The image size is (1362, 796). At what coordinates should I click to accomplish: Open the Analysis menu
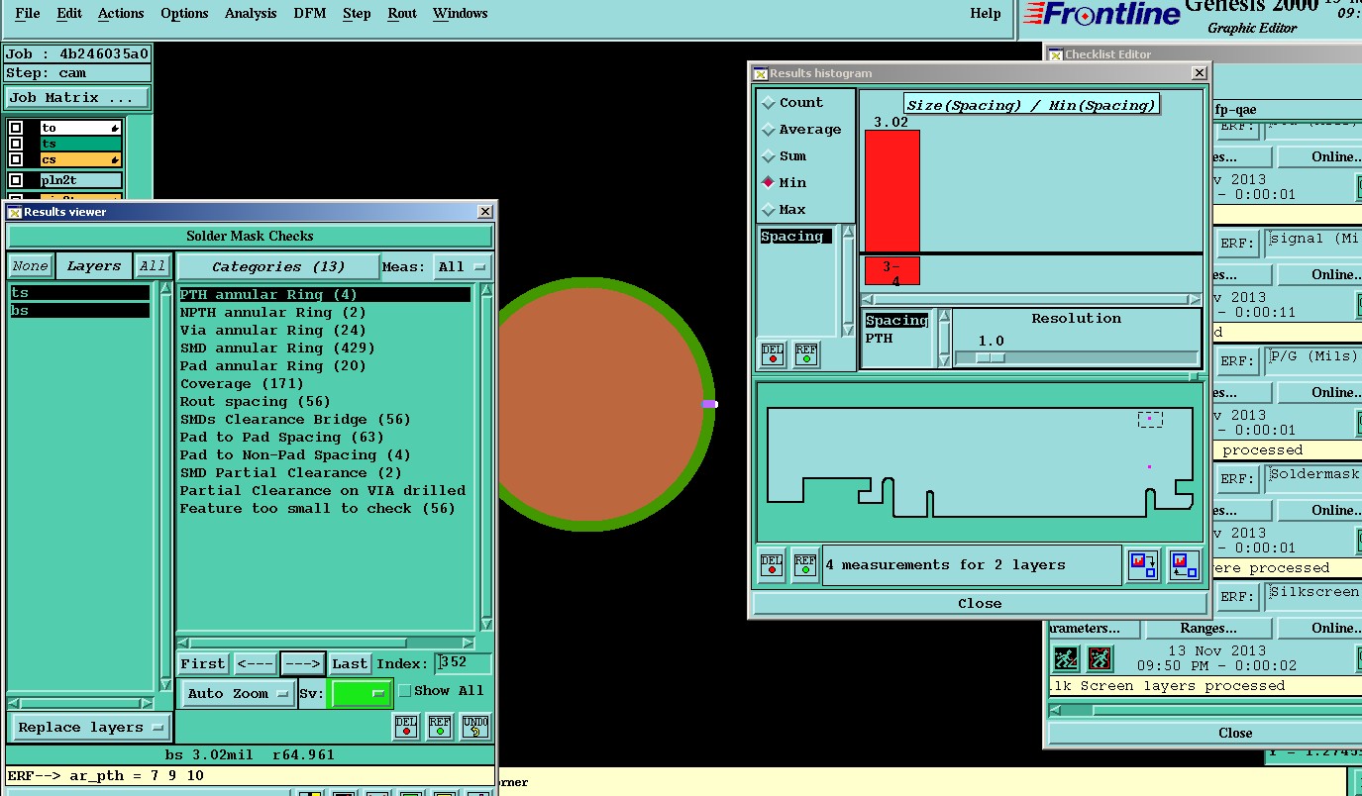point(251,14)
